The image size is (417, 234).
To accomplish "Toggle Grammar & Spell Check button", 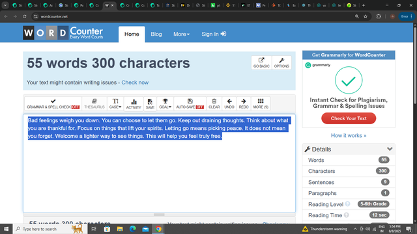I will [53, 104].
